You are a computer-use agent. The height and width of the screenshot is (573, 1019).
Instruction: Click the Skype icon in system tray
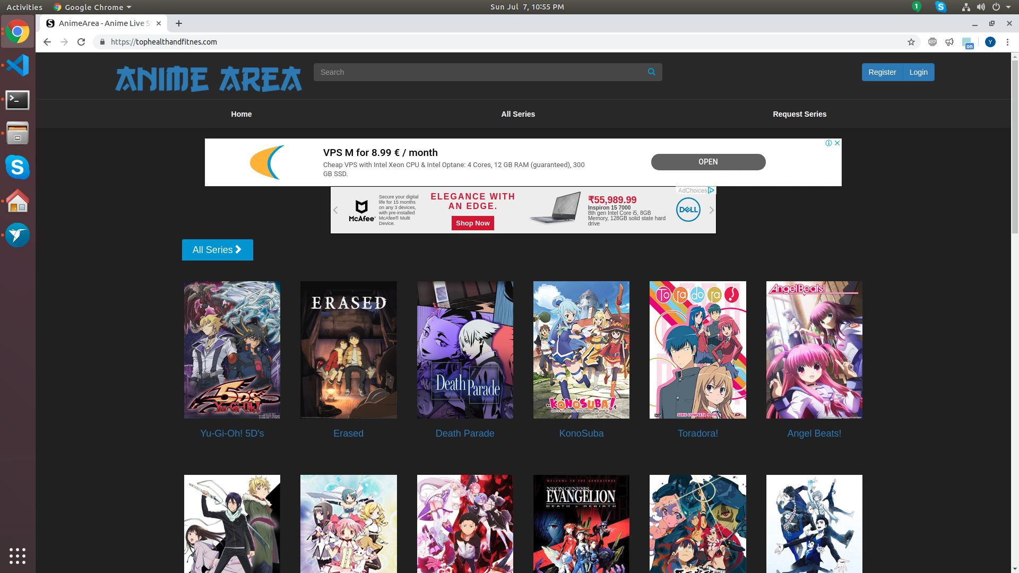[x=940, y=7]
